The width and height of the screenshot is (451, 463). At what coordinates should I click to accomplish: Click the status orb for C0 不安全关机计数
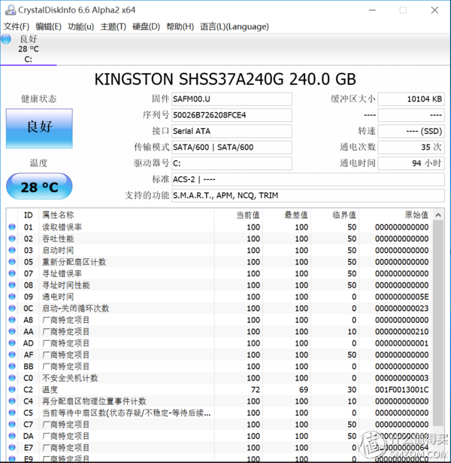coord(12,378)
